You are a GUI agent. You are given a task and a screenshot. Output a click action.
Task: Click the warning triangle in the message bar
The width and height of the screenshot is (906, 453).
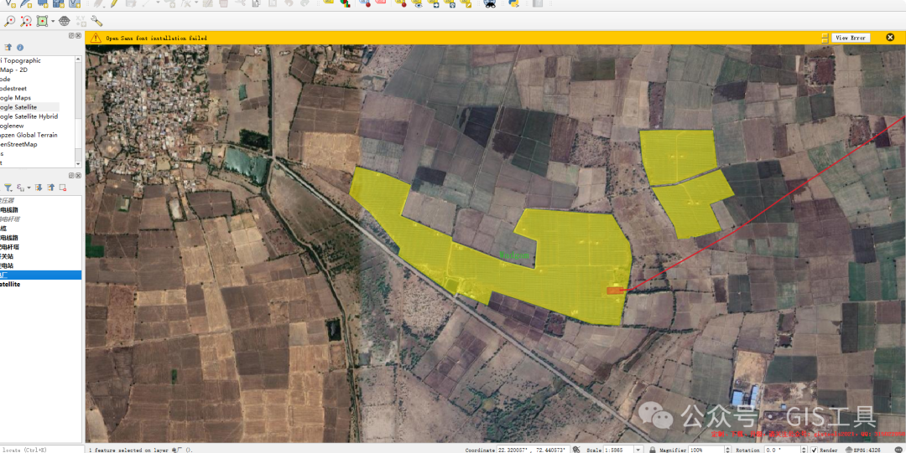[x=96, y=38]
